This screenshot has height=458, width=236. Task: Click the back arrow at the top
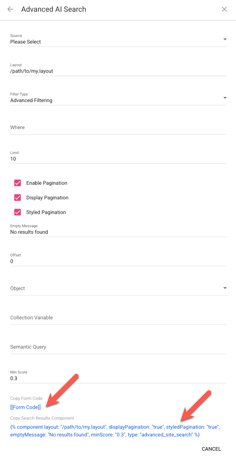click(10, 9)
